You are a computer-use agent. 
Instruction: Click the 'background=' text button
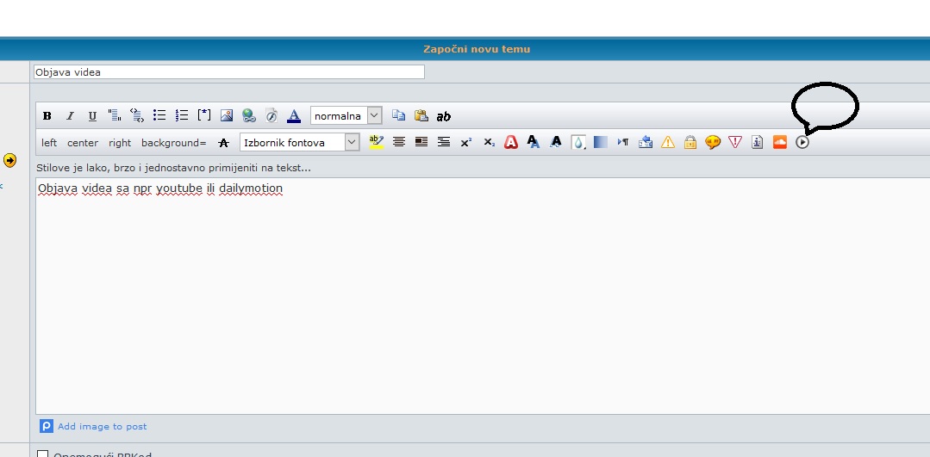(174, 143)
